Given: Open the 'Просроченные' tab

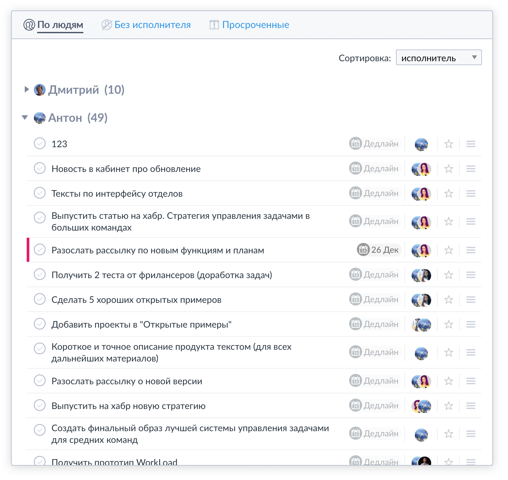Looking at the screenshot, I should click(x=249, y=25).
